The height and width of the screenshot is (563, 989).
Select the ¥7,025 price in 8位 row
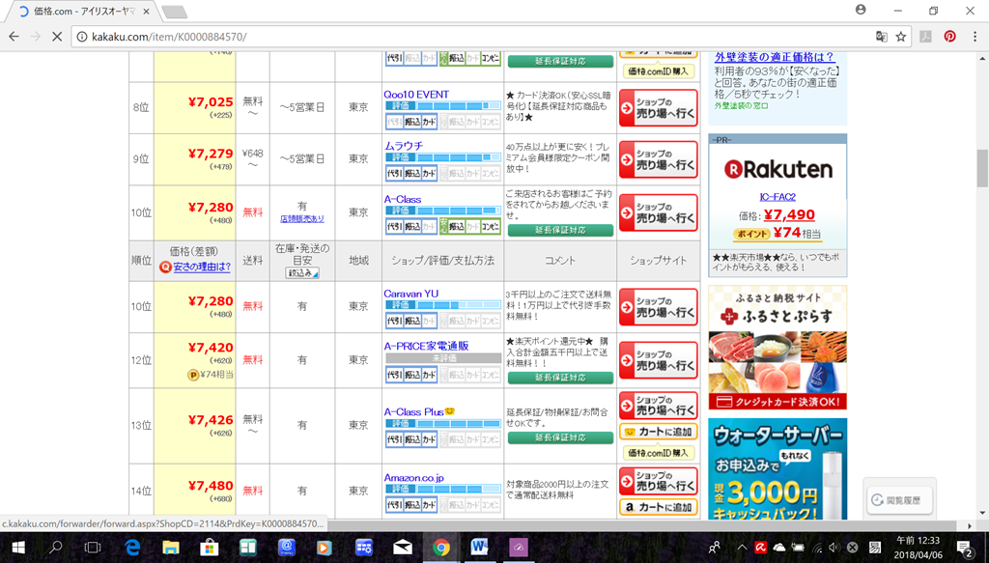tap(210, 101)
